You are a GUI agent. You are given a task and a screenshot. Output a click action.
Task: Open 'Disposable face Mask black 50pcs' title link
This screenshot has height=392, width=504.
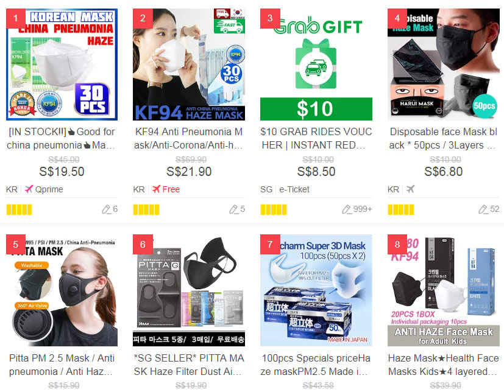click(x=443, y=138)
